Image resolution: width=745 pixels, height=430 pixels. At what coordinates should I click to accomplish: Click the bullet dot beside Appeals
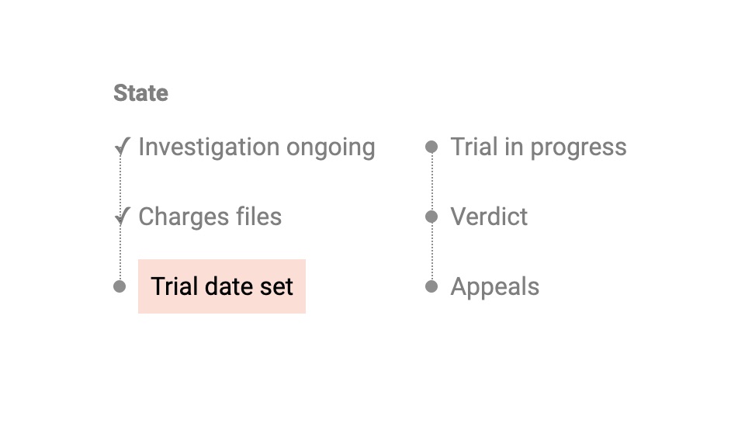coord(431,286)
